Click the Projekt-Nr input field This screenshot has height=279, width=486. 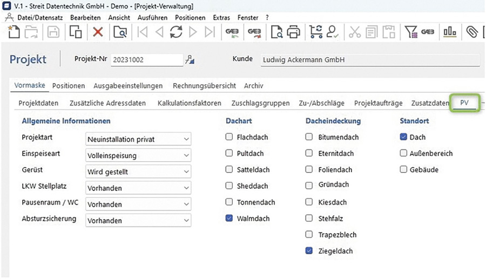[x=146, y=60]
